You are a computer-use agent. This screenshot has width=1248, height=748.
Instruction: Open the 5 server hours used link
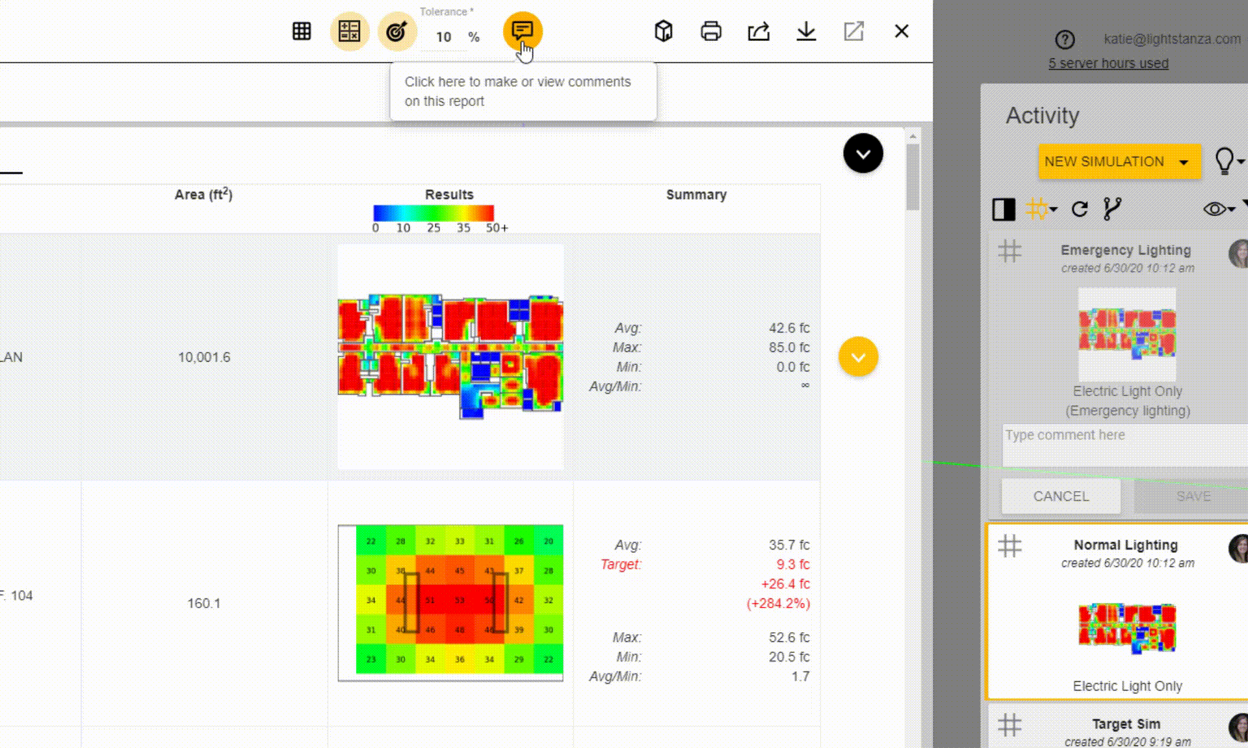point(1108,63)
